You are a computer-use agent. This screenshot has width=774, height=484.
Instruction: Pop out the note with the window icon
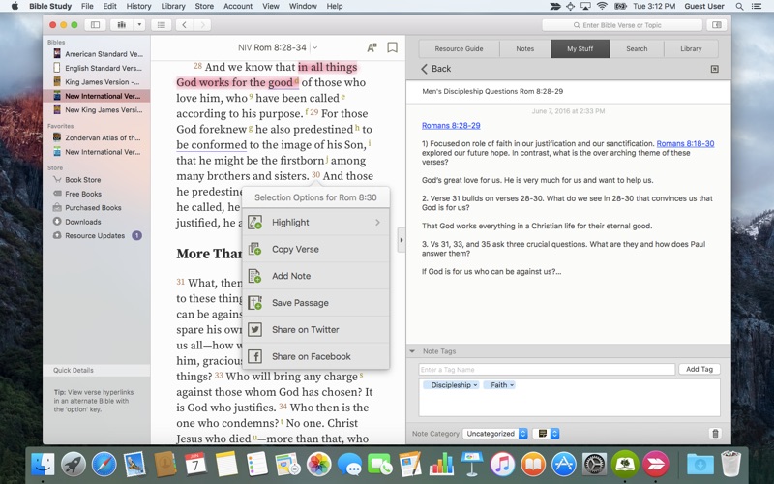[x=714, y=69]
